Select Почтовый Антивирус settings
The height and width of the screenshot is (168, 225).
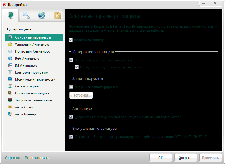34,51
